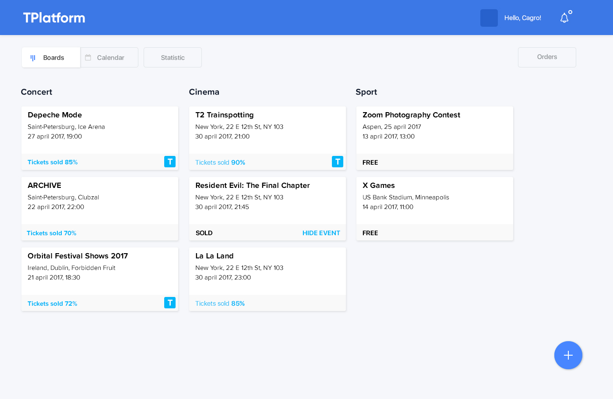613x399 pixels.
Task: Click the address under La La Land
Action: coord(240,268)
